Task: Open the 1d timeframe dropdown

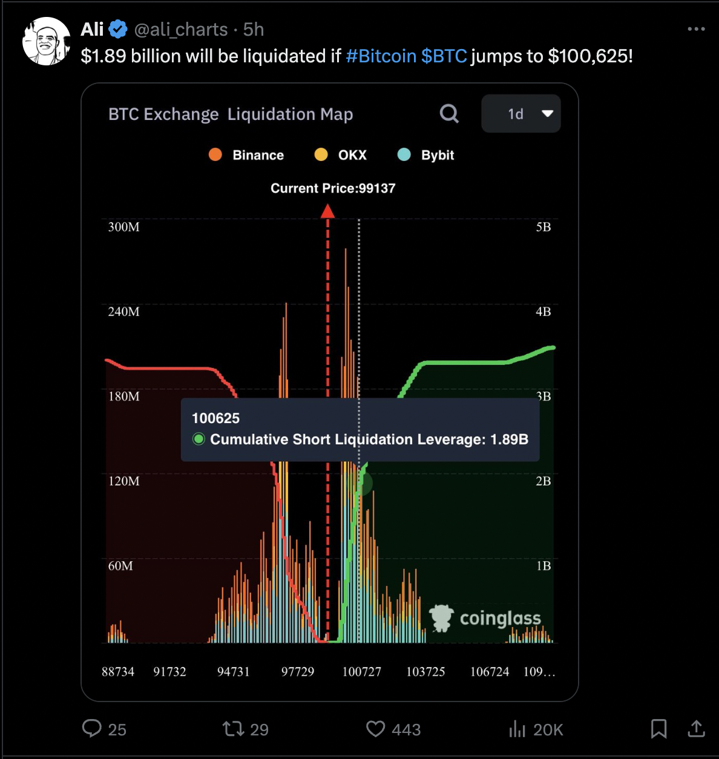Action: click(x=520, y=114)
